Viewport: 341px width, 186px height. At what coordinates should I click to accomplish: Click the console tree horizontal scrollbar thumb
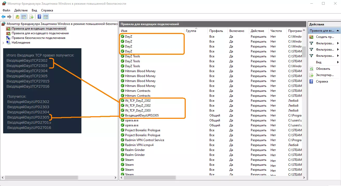(x=42, y=178)
